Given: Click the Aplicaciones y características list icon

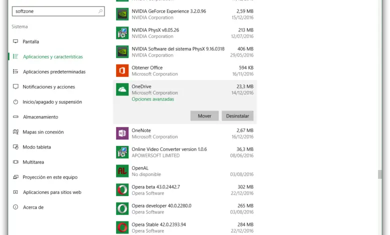Looking at the screenshot, I should tap(15, 56).
